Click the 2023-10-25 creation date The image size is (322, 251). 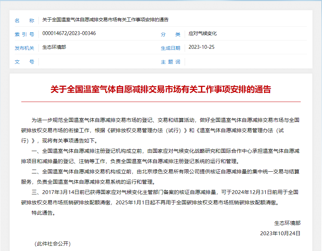(x=202, y=47)
